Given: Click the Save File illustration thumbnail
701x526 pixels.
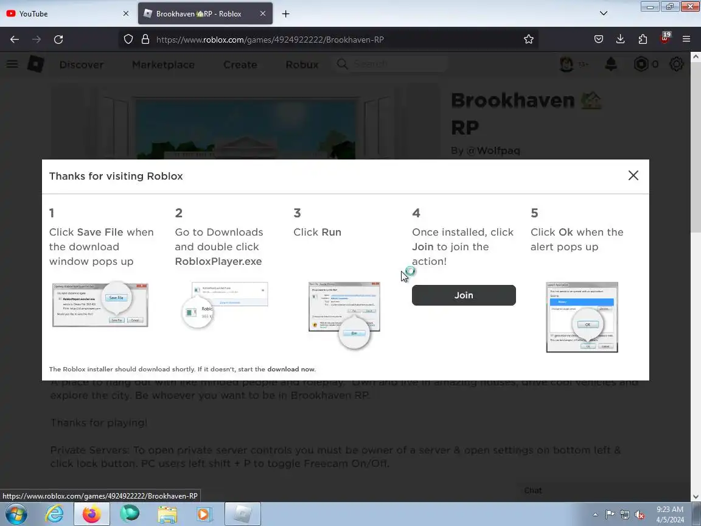Looking at the screenshot, I should 100,304.
